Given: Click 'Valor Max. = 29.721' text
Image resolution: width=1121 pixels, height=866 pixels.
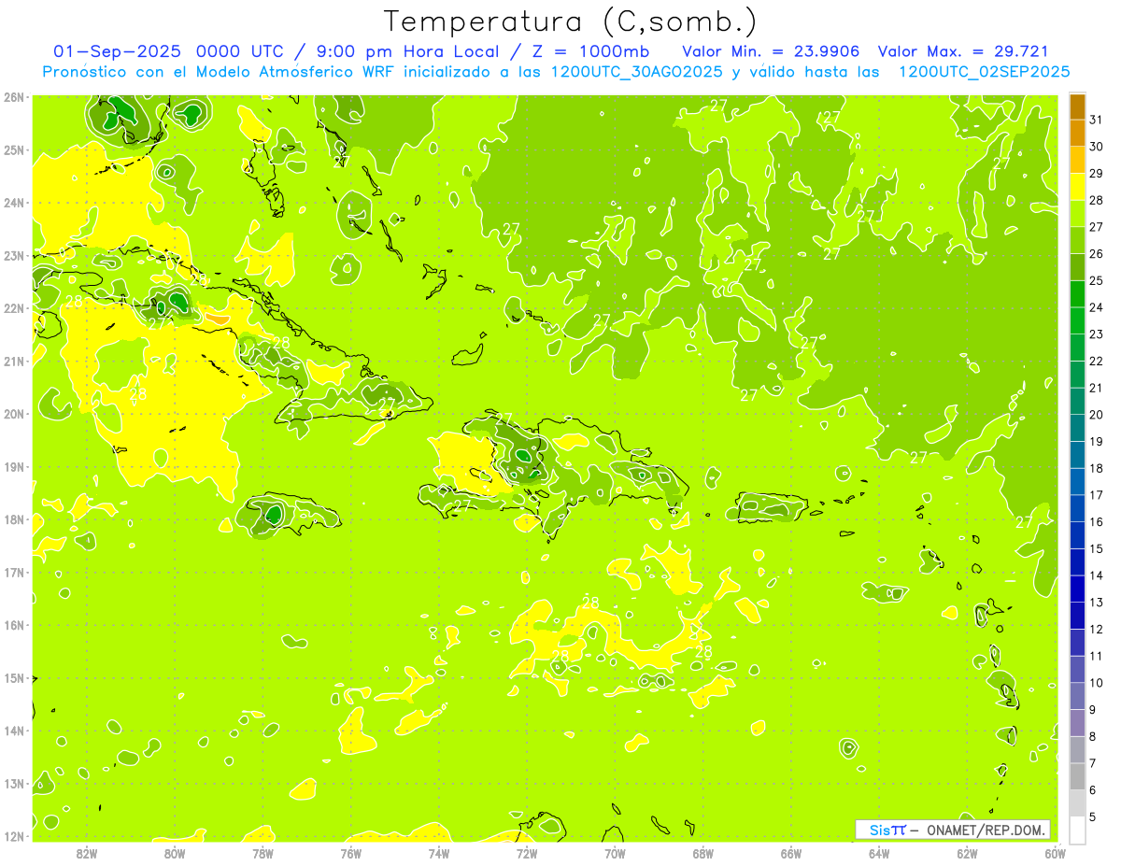Looking at the screenshot, I should (x=964, y=50).
